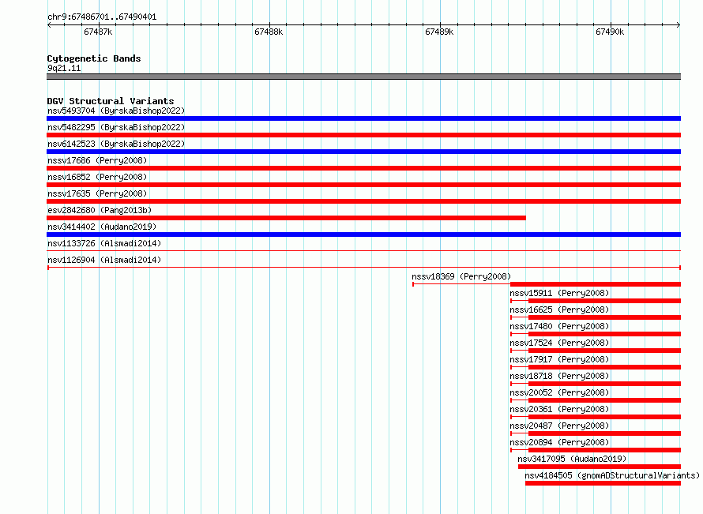
Task: Select the blue bar under nsv6142523
Action: 363,152
